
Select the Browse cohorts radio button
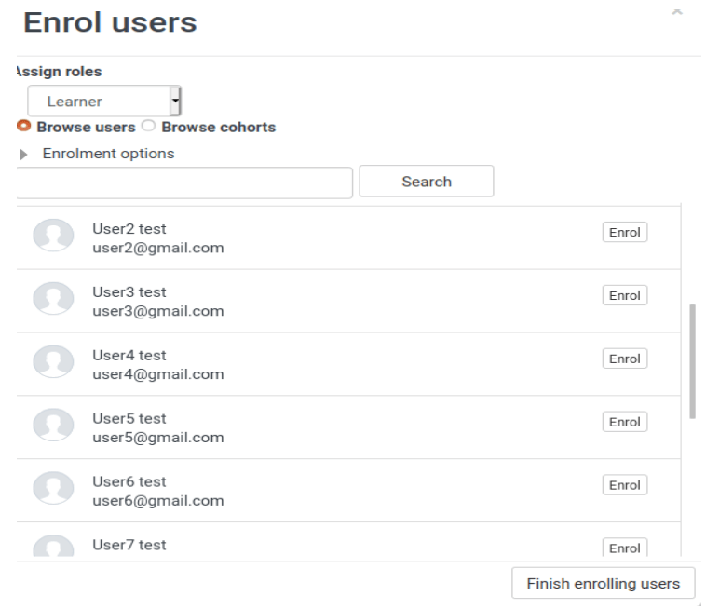point(148,126)
